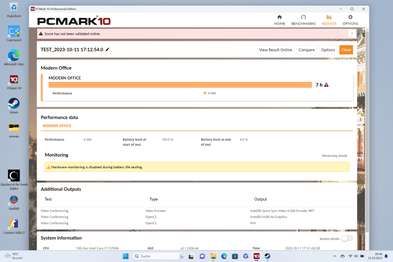Open the Steam desktop shortcut

[x=14, y=105]
